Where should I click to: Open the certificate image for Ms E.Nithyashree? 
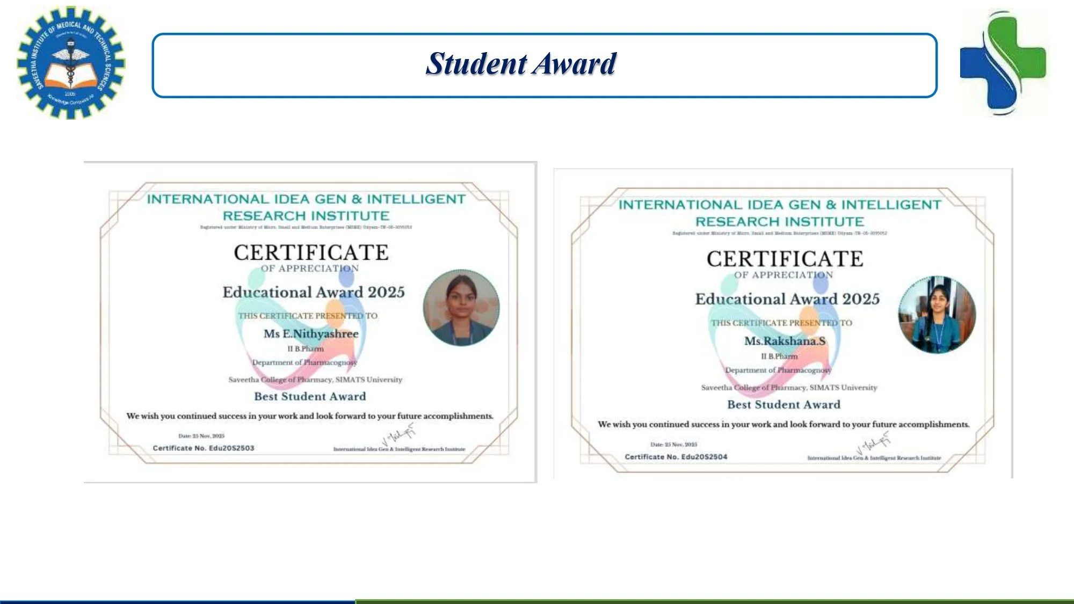click(x=310, y=322)
